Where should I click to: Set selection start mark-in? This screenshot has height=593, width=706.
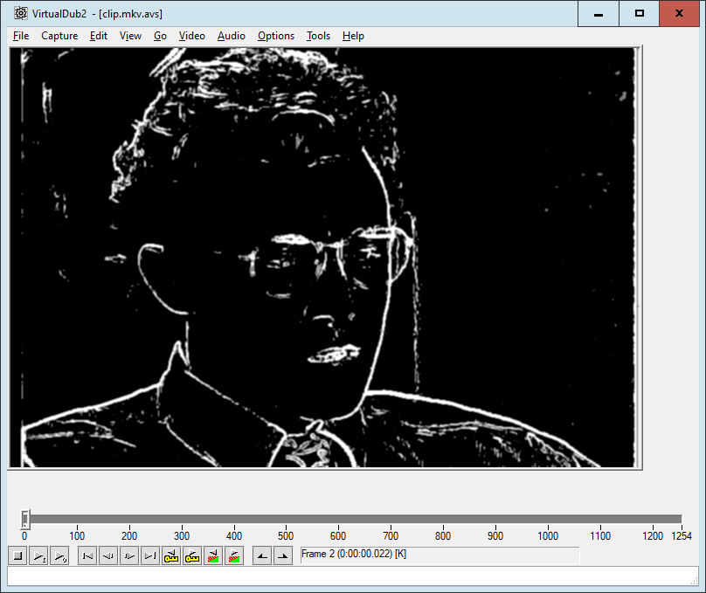click(262, 555)
